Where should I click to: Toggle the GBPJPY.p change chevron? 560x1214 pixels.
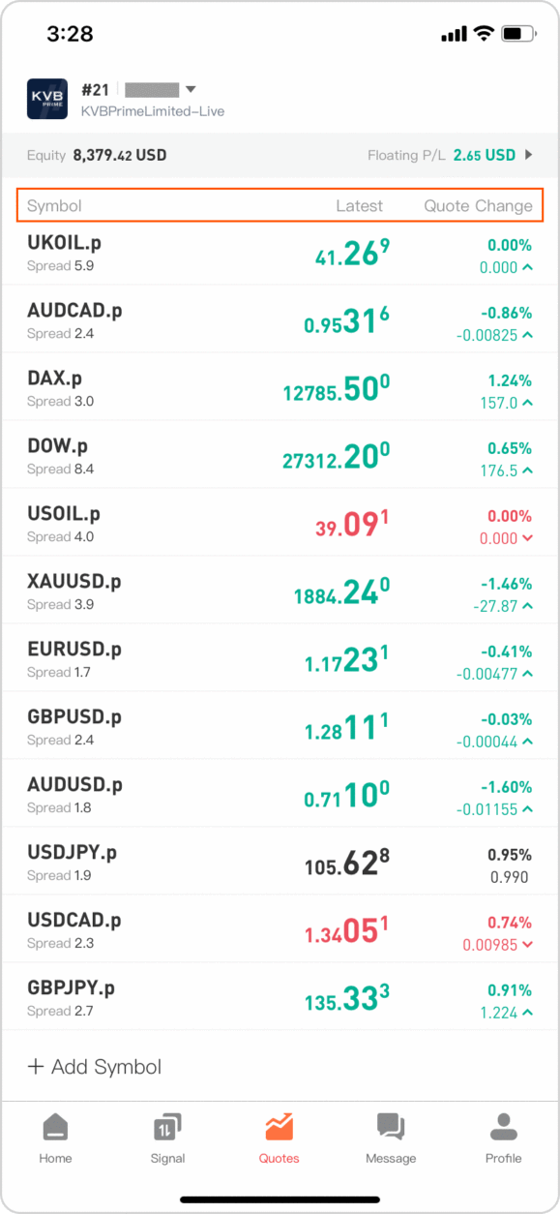pyautogui.click(x=526, y=1014)
